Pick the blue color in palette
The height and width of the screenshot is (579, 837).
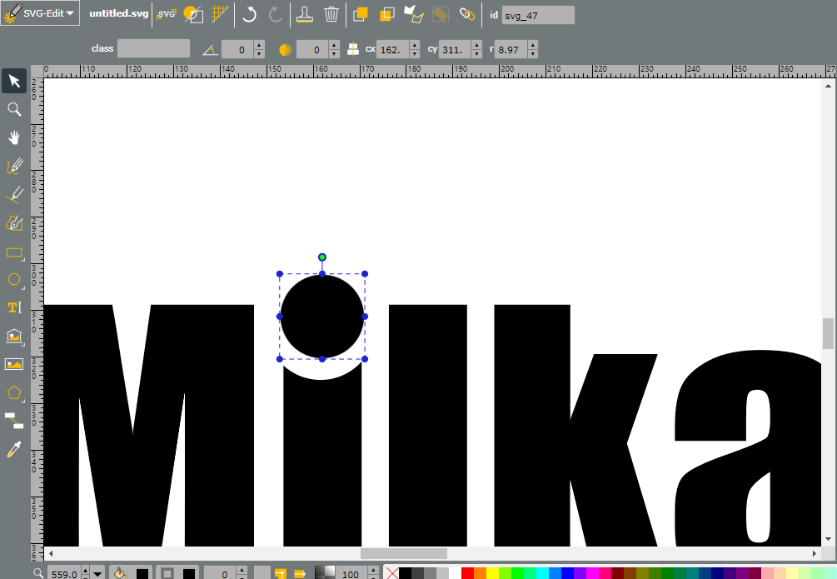coord(568,574)
